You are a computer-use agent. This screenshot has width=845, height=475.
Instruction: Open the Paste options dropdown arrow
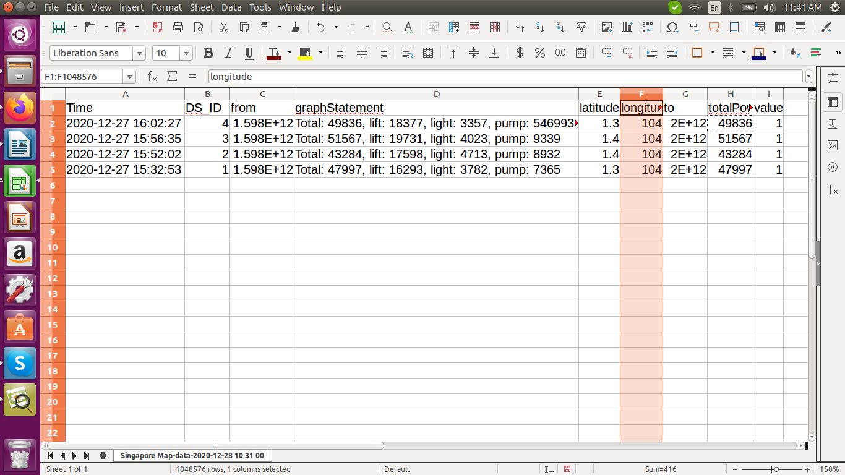[x=280, y=27]
